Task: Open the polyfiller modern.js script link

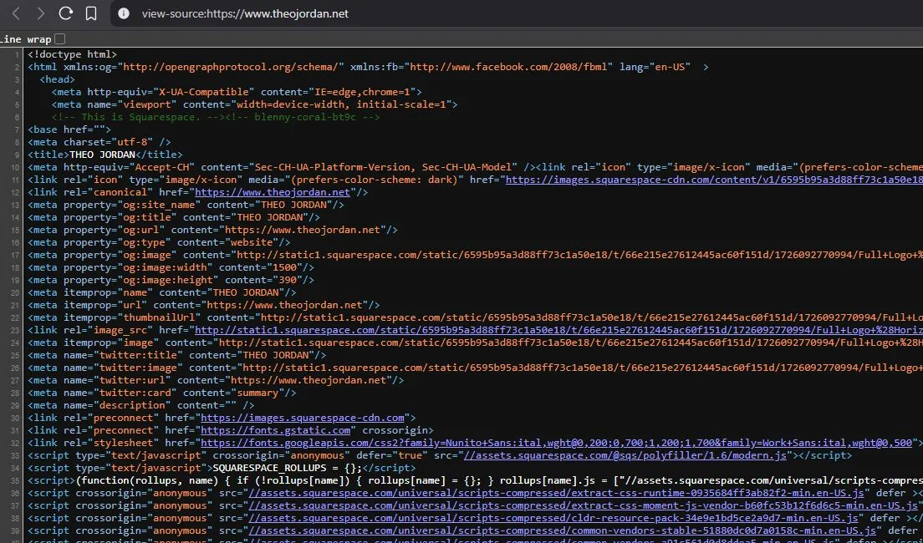Action: coord(625,455)
